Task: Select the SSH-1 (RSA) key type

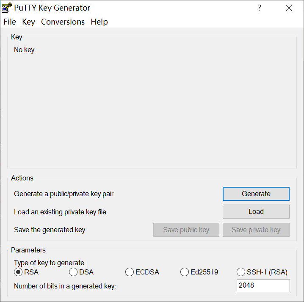Action: pyautogui.click(x=262, y=272)
